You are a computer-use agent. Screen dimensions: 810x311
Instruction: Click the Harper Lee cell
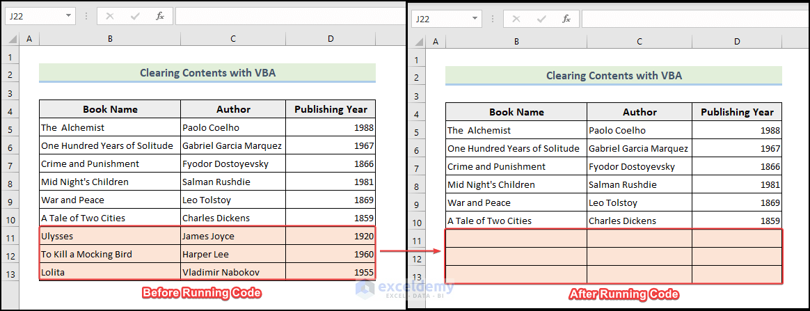pos(233,254)
